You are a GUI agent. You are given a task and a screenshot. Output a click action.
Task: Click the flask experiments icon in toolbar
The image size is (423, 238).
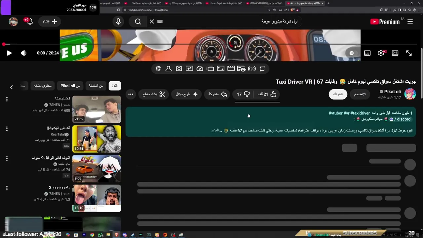click(x=169, y=68)
